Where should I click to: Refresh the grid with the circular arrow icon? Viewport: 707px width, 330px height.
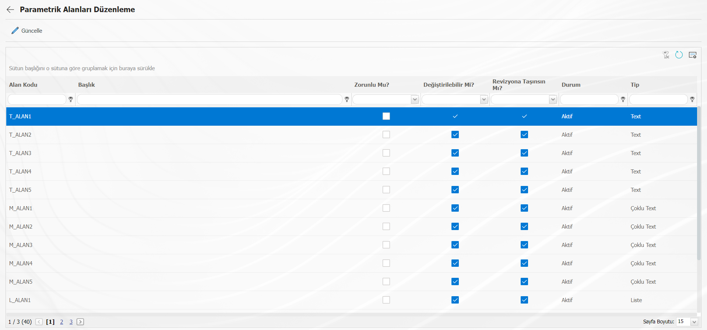click(x=679, y=55)
